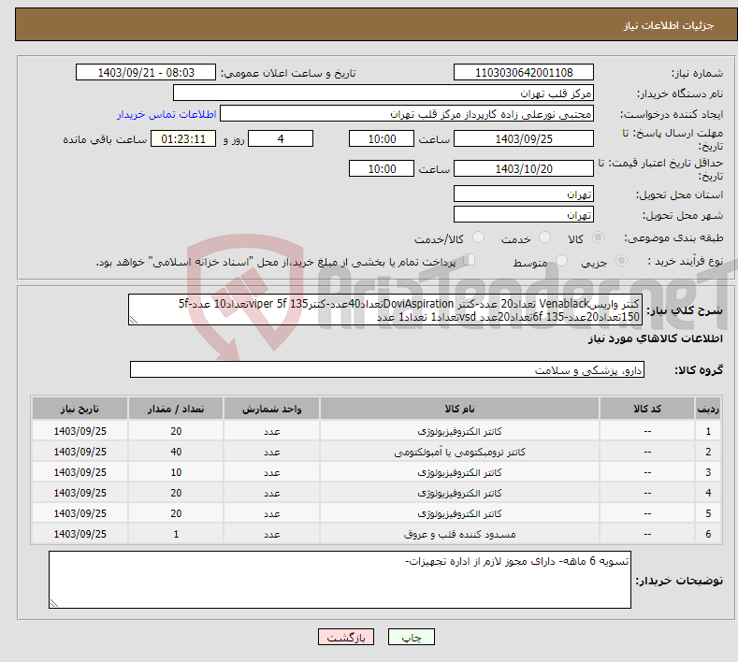738x662 pixels.
Task: Toggle the treasury bonds payment checkbox
Action: point(470,260)
